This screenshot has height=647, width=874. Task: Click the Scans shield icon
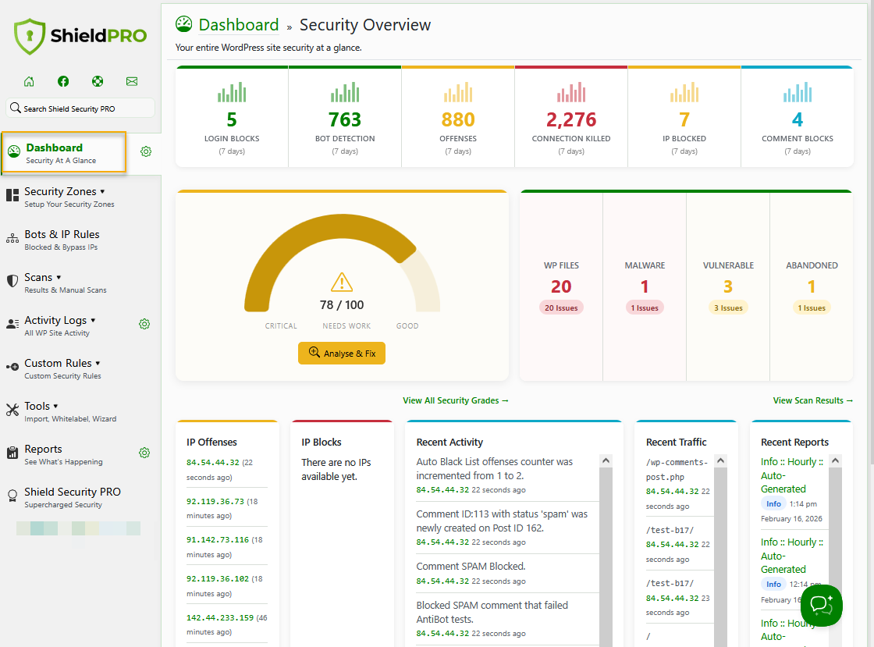coord(12,281)
